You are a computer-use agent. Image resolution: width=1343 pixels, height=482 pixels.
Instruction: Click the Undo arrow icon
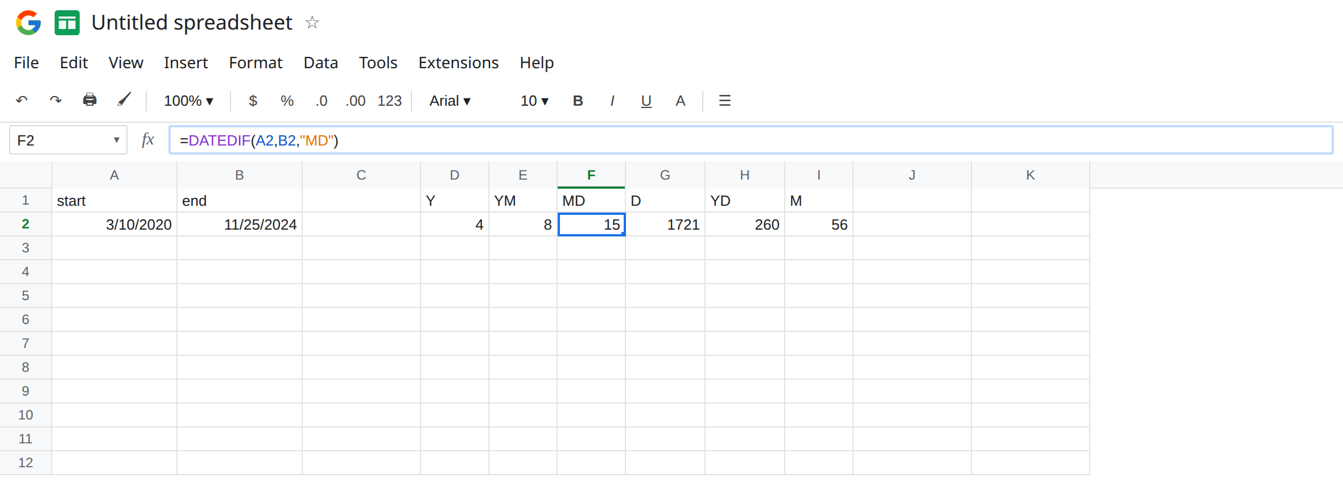pyautogui.click(x=22, y=101)
